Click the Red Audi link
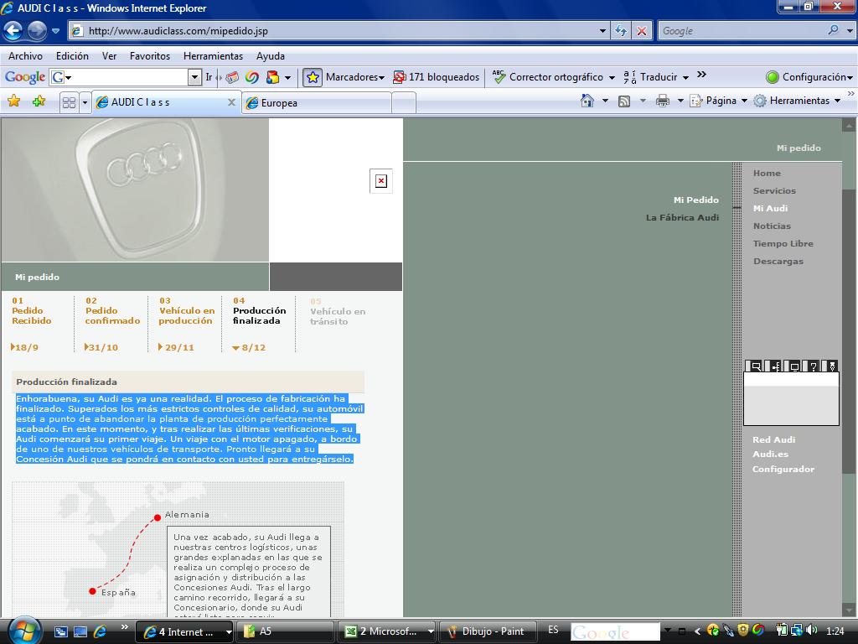The height and width of the screenshot is (644, 858). point(773,439)
